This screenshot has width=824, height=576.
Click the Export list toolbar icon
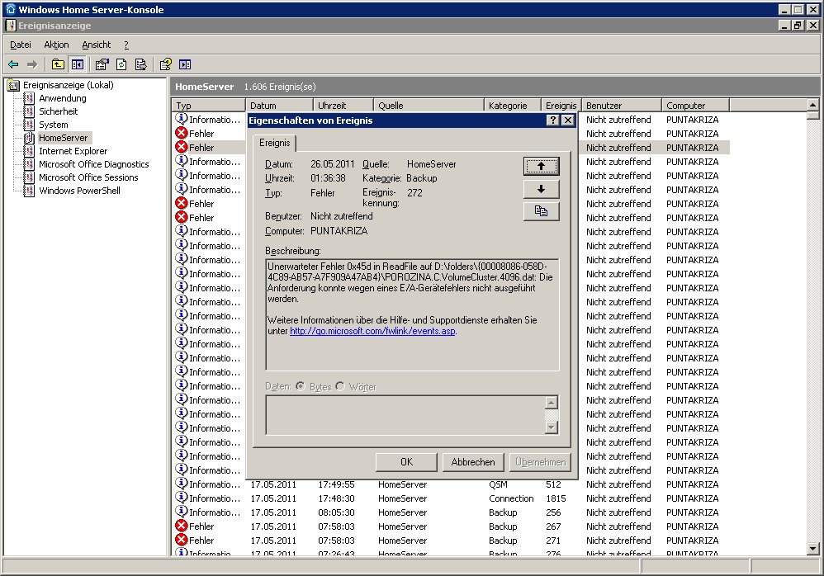[141, 64]
